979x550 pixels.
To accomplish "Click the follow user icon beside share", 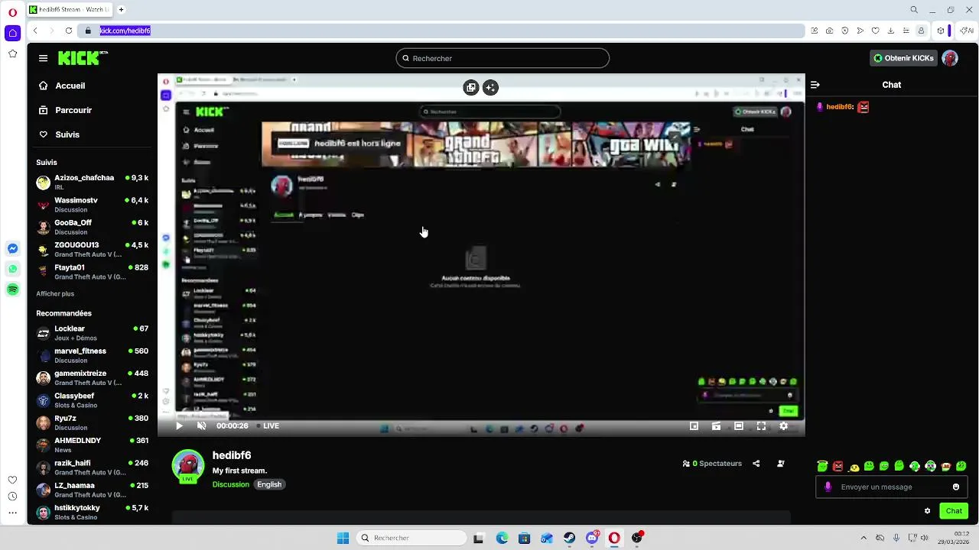I will pos(780,464).
